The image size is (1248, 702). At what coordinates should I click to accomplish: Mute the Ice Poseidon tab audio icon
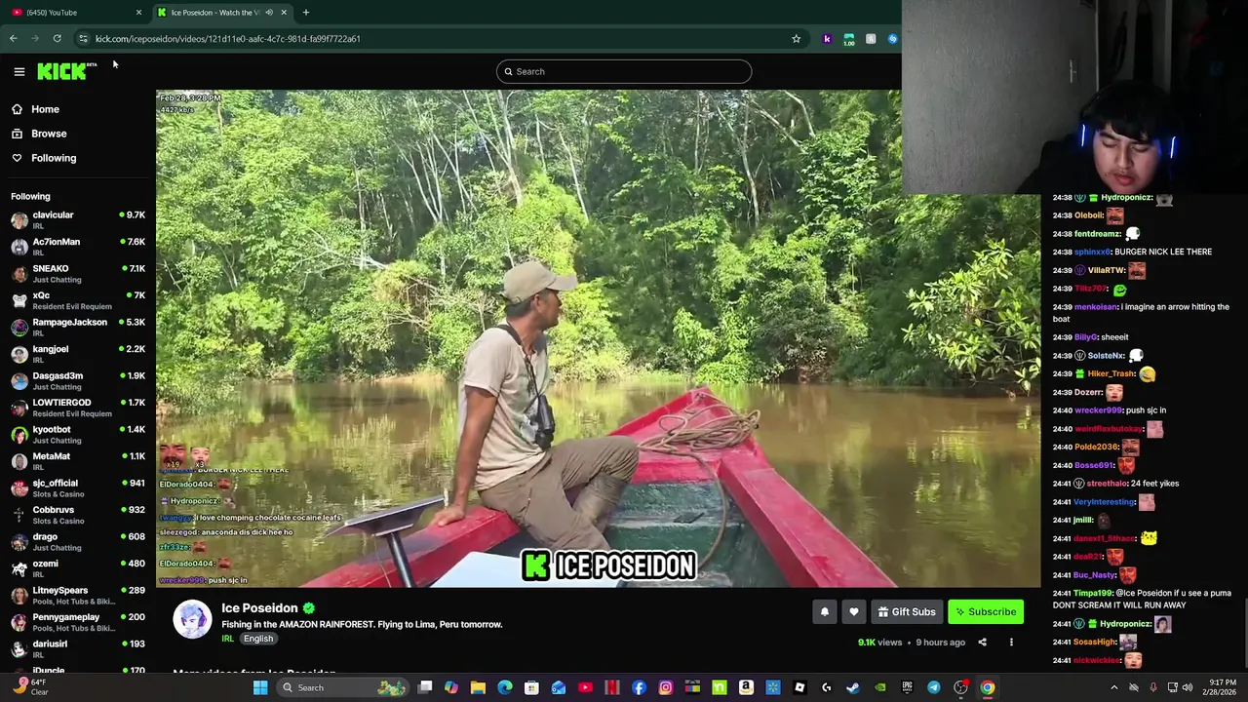click(x=269, y=13)
